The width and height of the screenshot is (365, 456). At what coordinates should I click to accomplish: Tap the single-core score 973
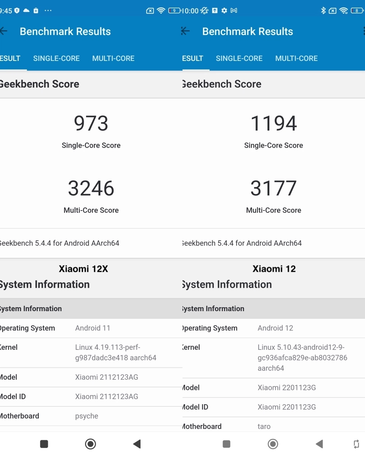91,123
